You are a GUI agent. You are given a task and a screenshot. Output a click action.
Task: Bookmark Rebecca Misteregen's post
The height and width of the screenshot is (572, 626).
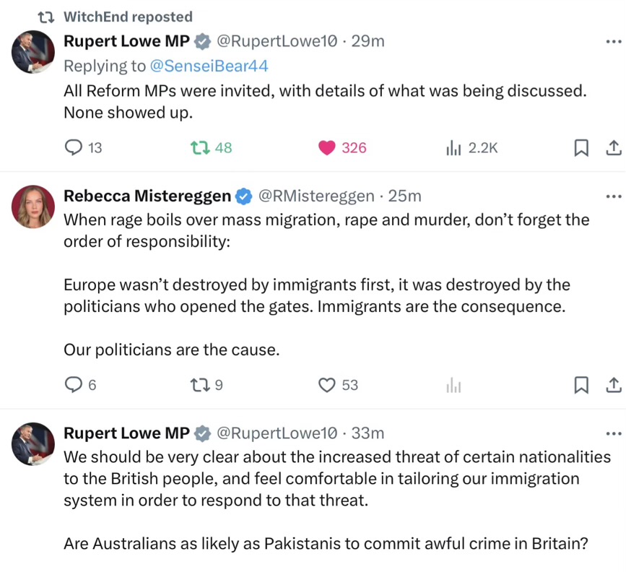pyautogui.click(x=581, y=385)
